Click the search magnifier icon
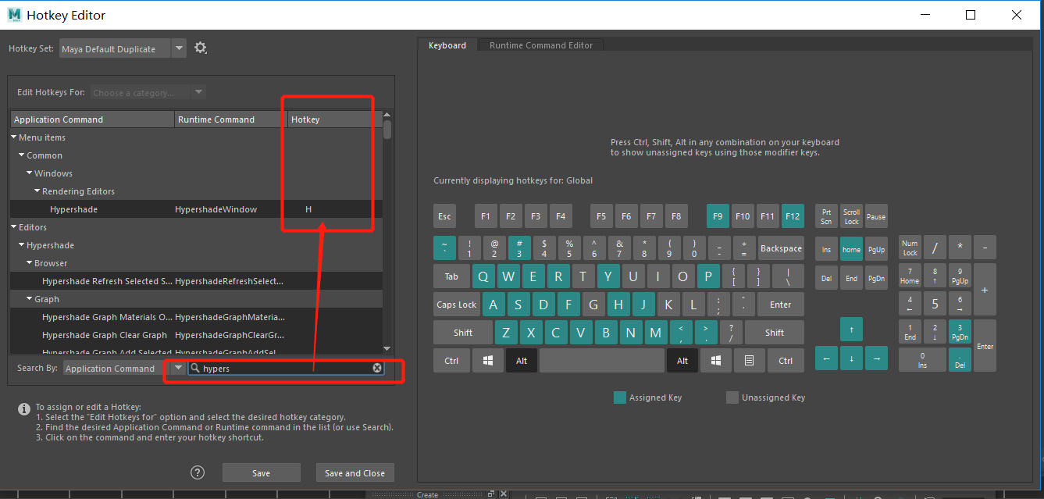The width and height of the screenshot is (1044, 499). coord(195,368)
